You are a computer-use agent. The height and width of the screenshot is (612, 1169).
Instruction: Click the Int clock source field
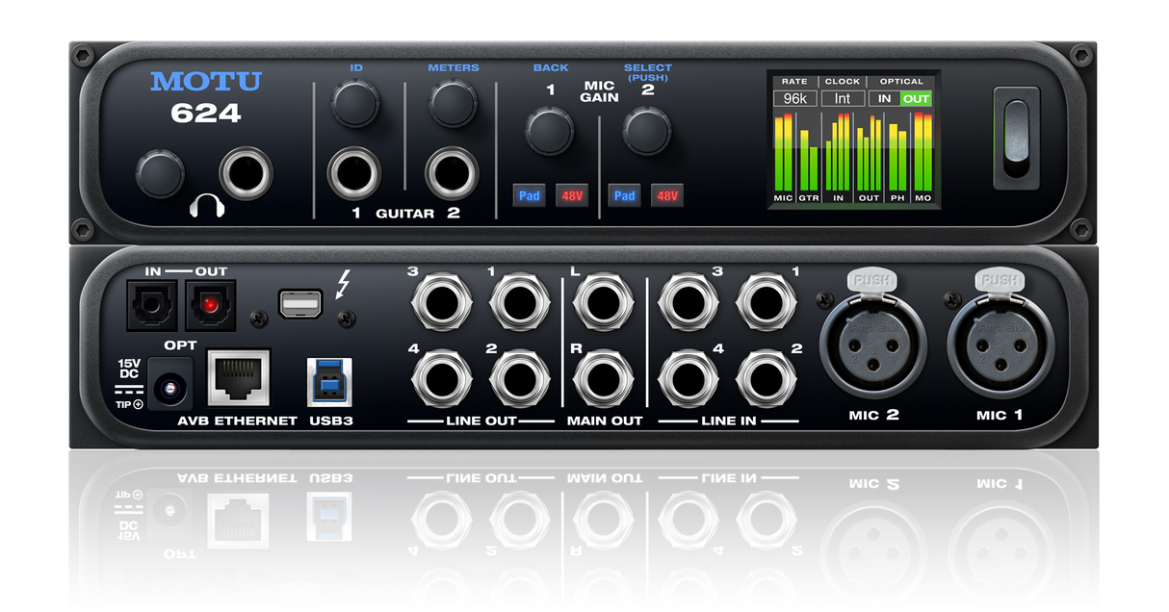tap(843, 98)
